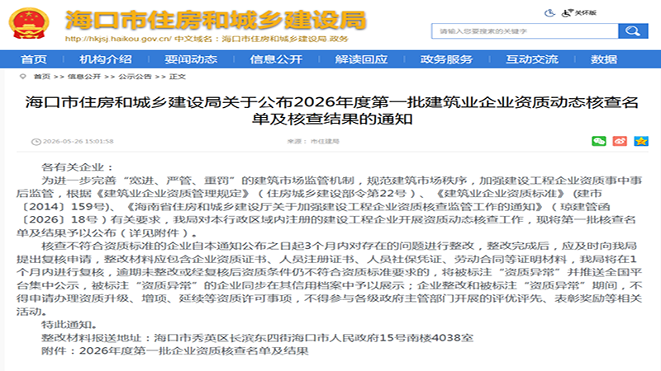Screen dimensions: 661x371
Task: Open the 首页 navigation tab
Action: pos(34,59)
